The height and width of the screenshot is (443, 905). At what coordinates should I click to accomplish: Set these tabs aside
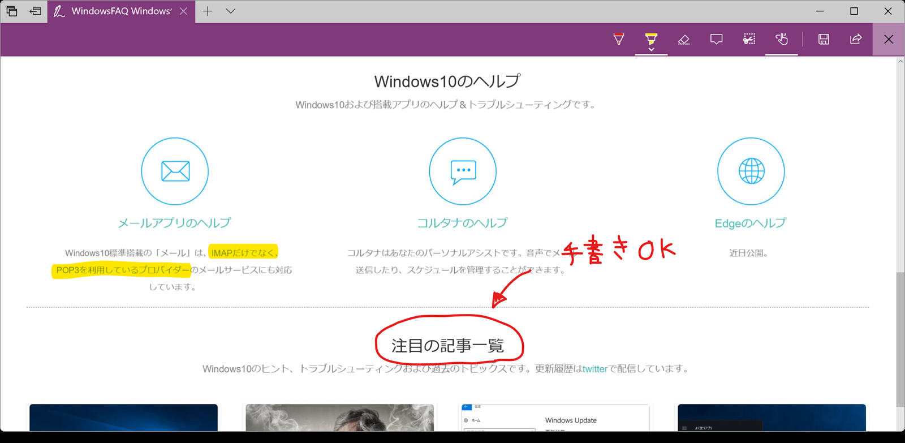coord(36,11)
